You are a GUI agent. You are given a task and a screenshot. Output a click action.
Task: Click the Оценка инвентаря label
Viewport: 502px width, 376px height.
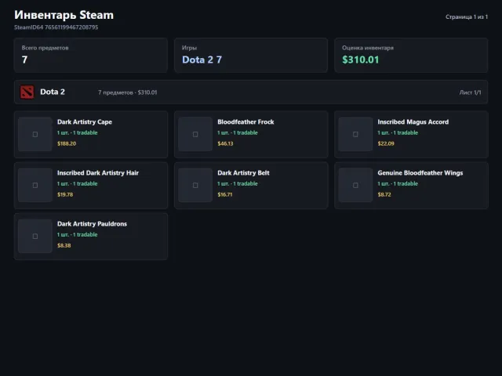coord(368,48)
